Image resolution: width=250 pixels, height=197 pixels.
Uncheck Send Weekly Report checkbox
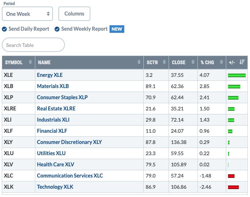pyautogui.click(x=57, y=29)
